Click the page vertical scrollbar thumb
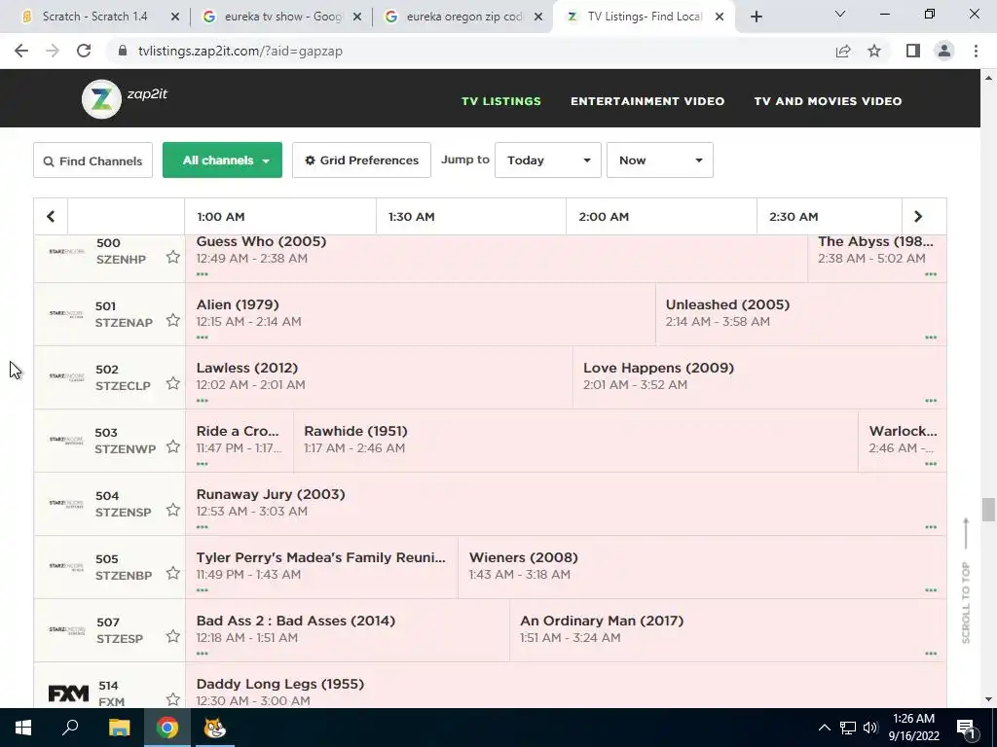The width and height of the screenshot is (997, 747). 988,510
